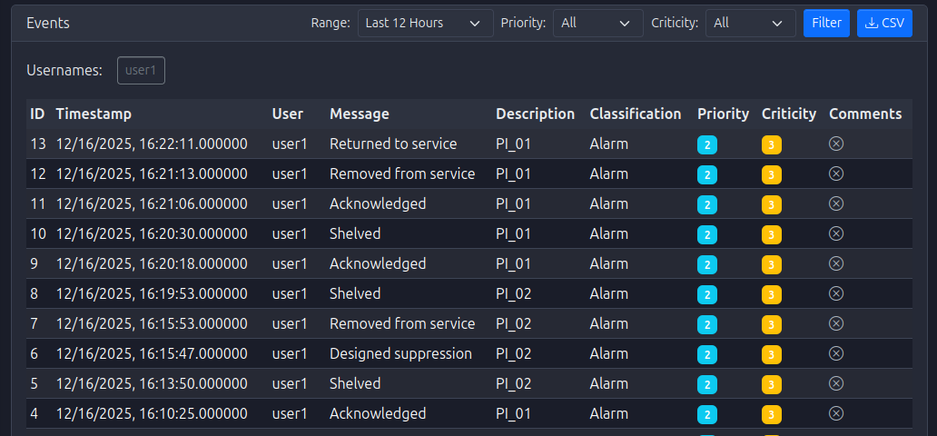Click priority badge 2 in row ID 9
937x436 pixels.
[x=707, y=265]
